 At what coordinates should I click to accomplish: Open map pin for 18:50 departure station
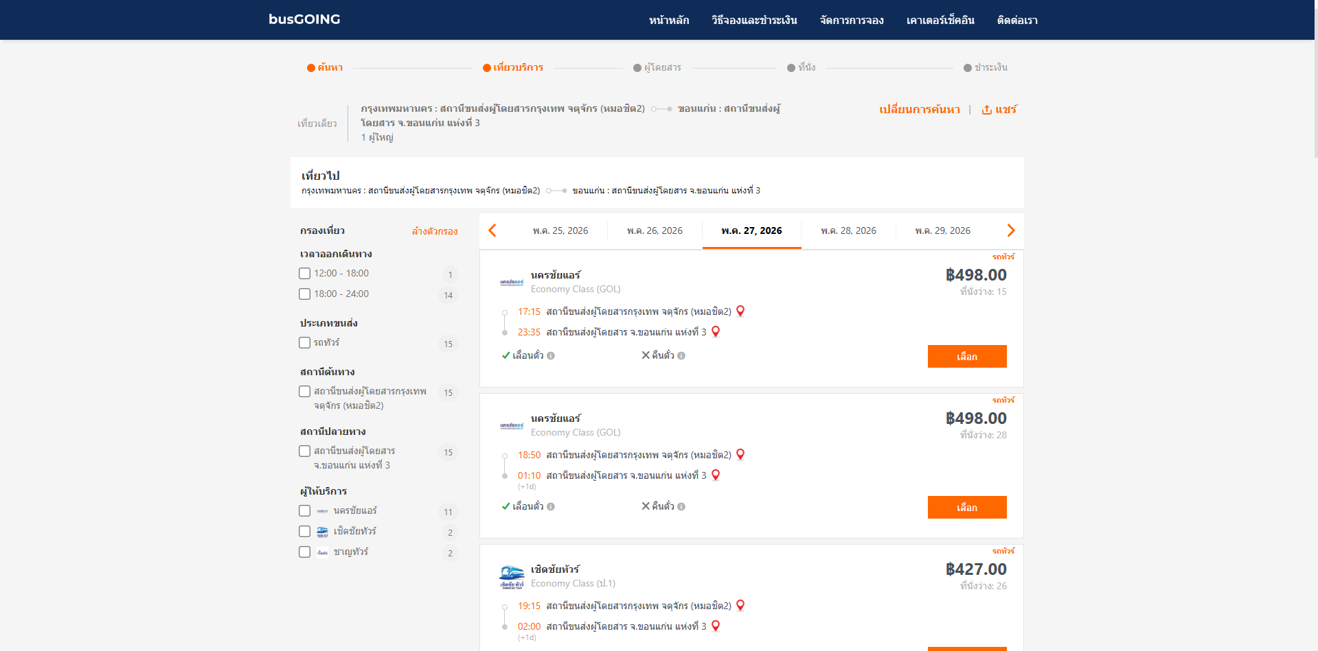tap(740, 454)
